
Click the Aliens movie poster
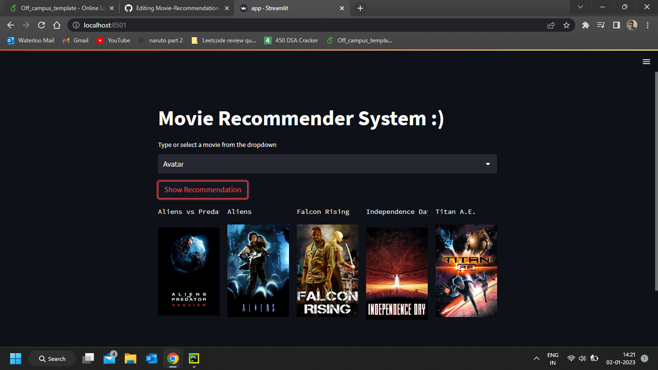click(258, 271)
